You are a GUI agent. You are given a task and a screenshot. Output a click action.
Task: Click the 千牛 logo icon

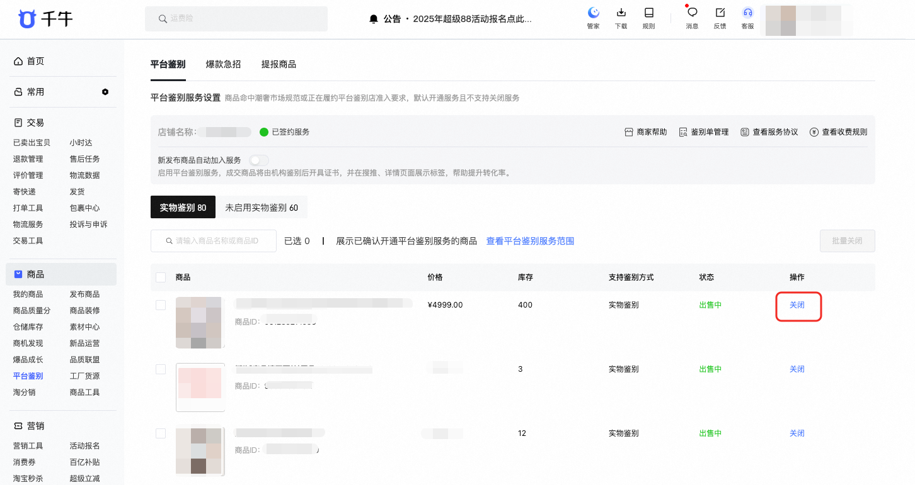point(27,19)
